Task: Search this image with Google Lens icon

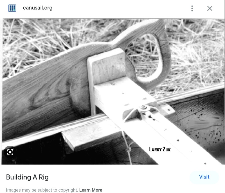Action: click(10, 152)
